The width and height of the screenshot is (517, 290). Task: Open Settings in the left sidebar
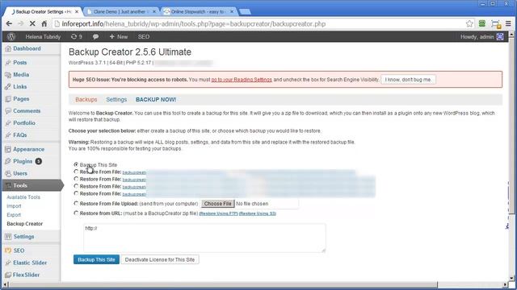pos(23,237)
